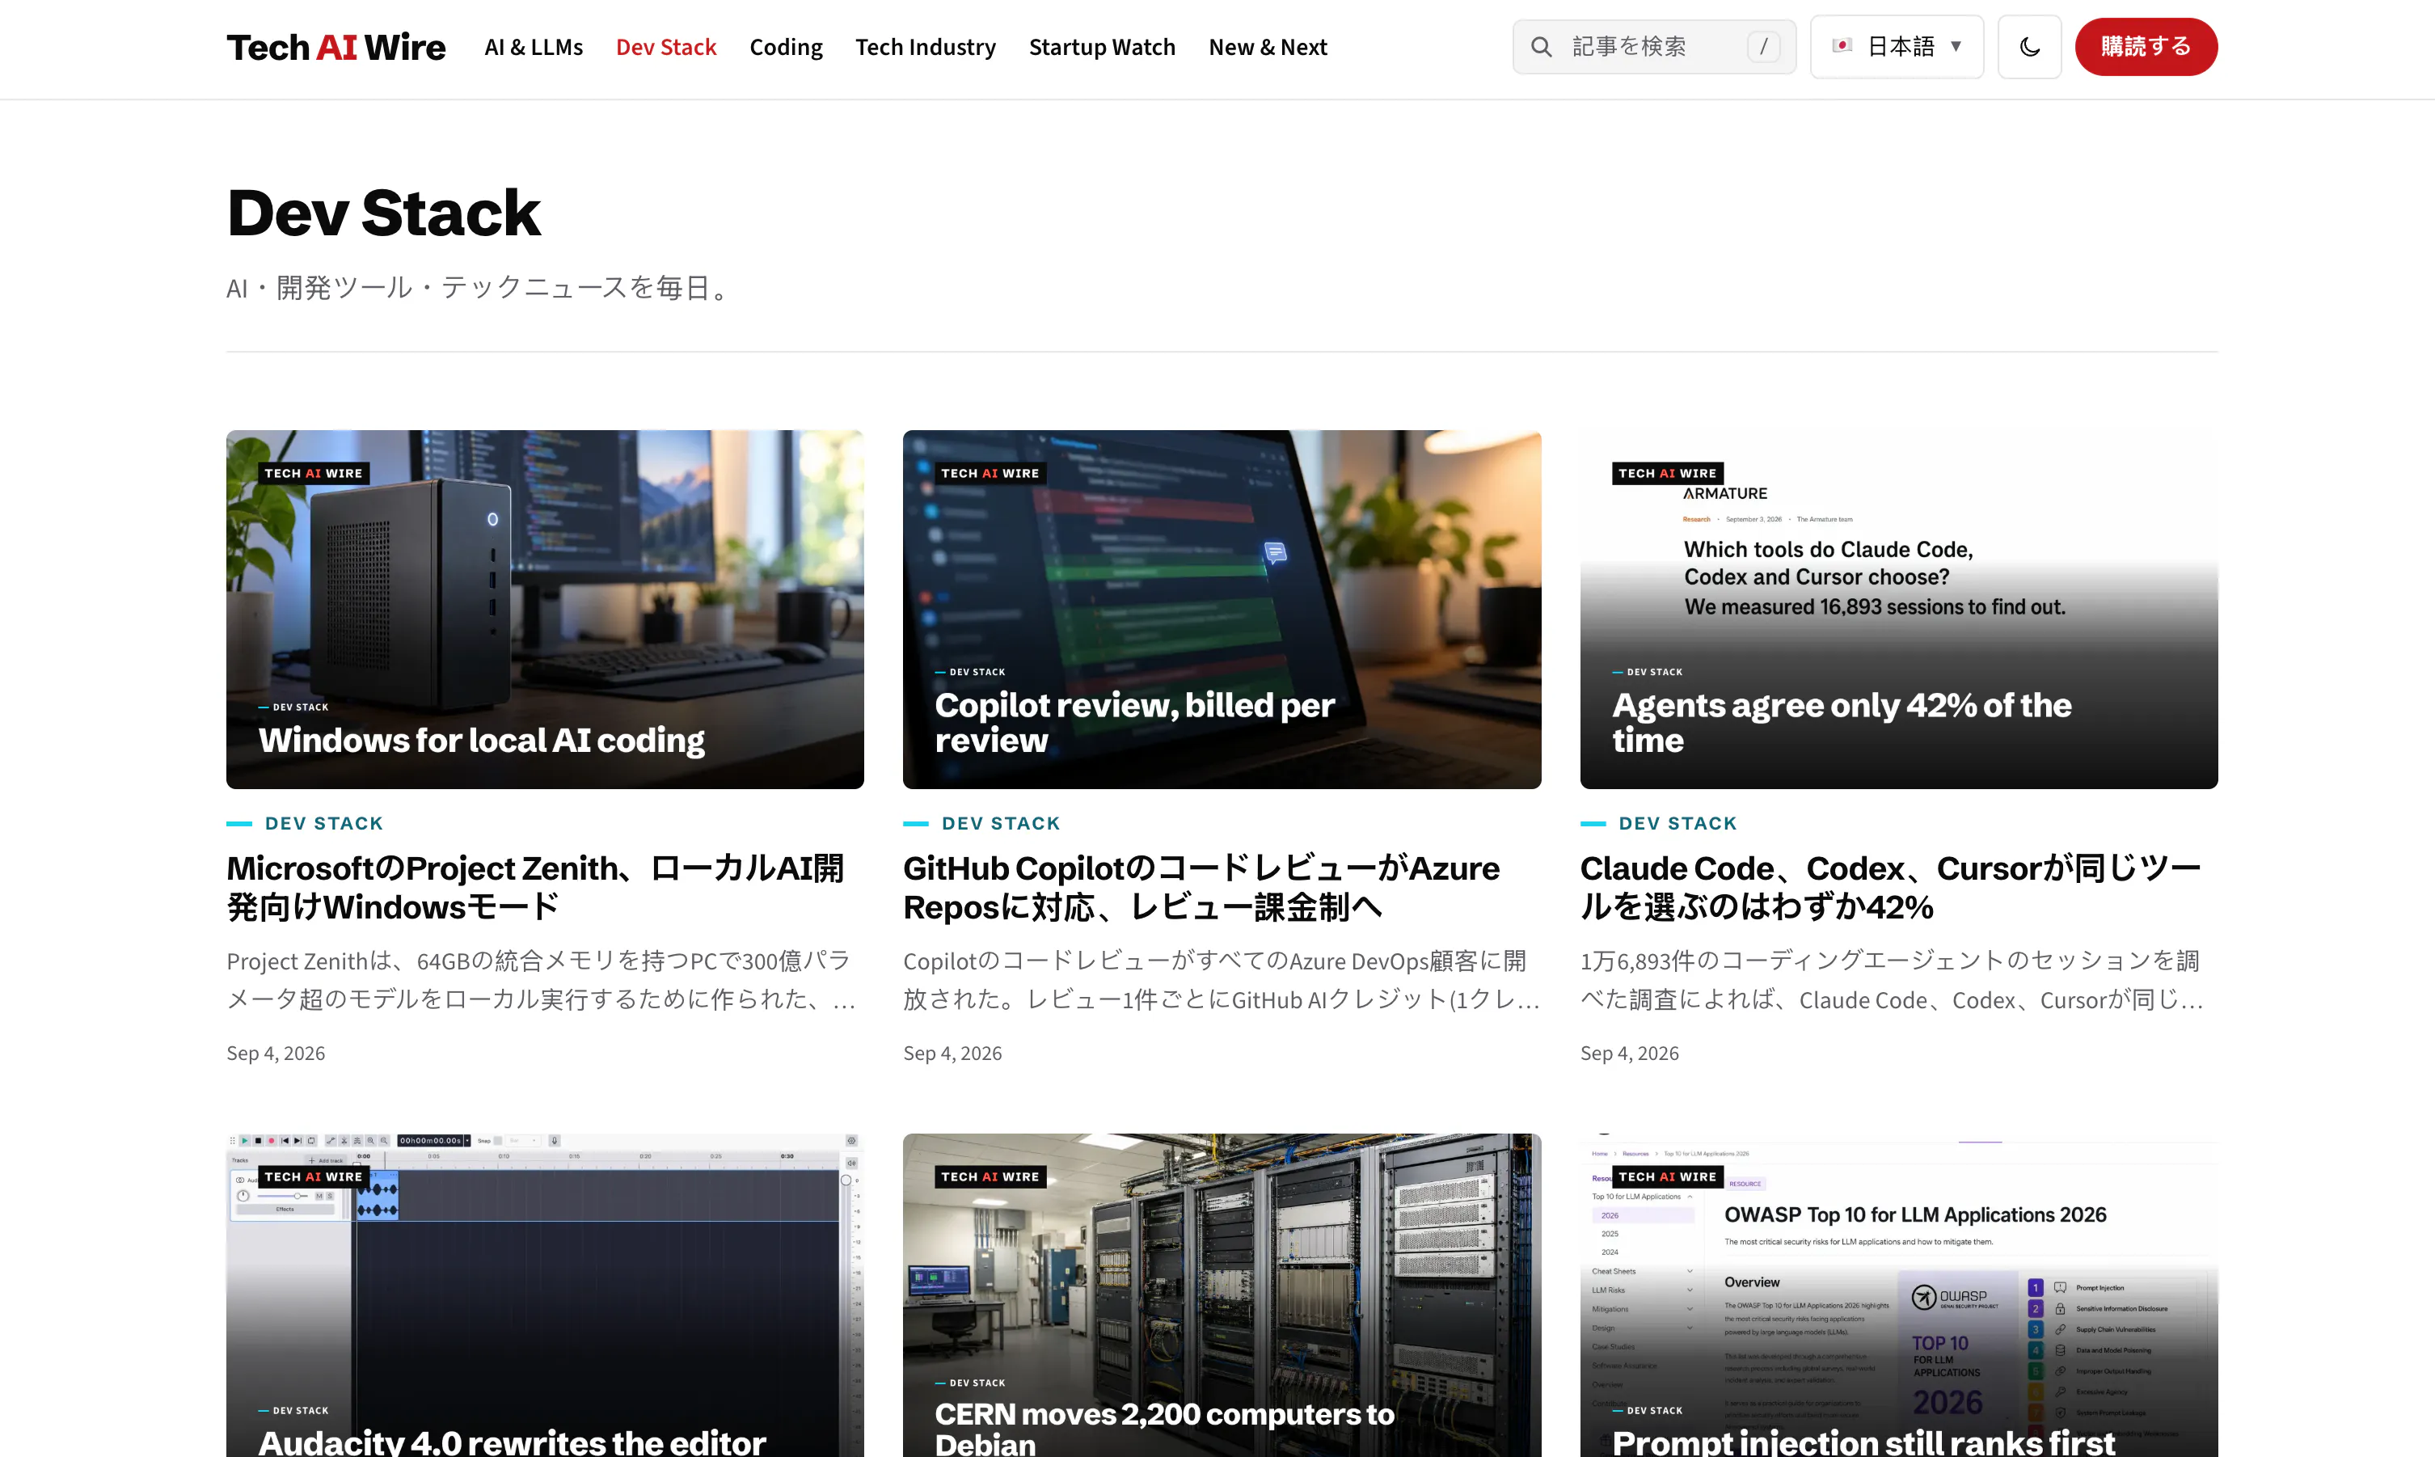Open the Copilot review billed per review thumbnail
Image resolution: width=2435 pixels, height=1457 pixels.
pyautogui.click(x=1221, y=609)
